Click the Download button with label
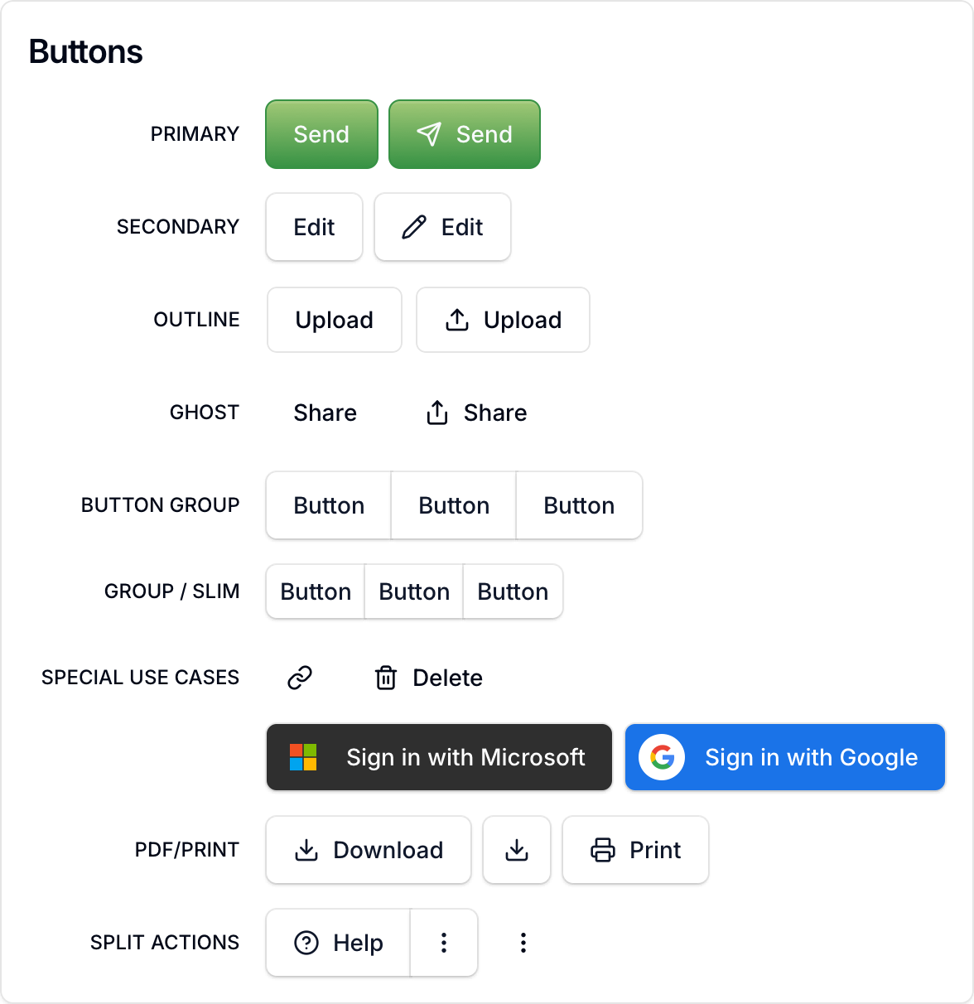This screenshot has height=1004, width=974. coord(369,850)
